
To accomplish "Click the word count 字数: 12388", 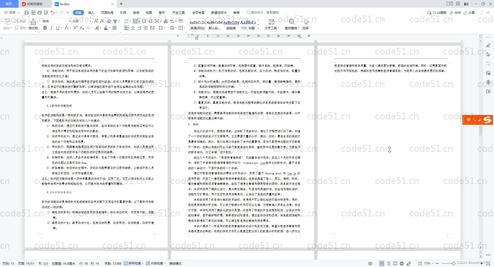I will pos(113,263).
